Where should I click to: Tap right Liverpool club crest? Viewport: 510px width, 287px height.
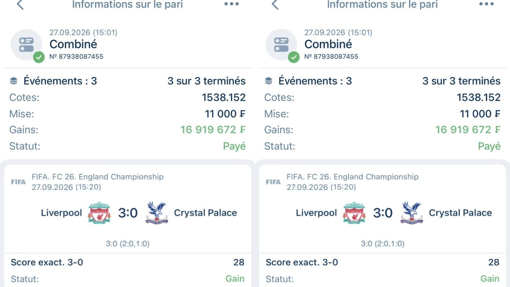point(354,212)
